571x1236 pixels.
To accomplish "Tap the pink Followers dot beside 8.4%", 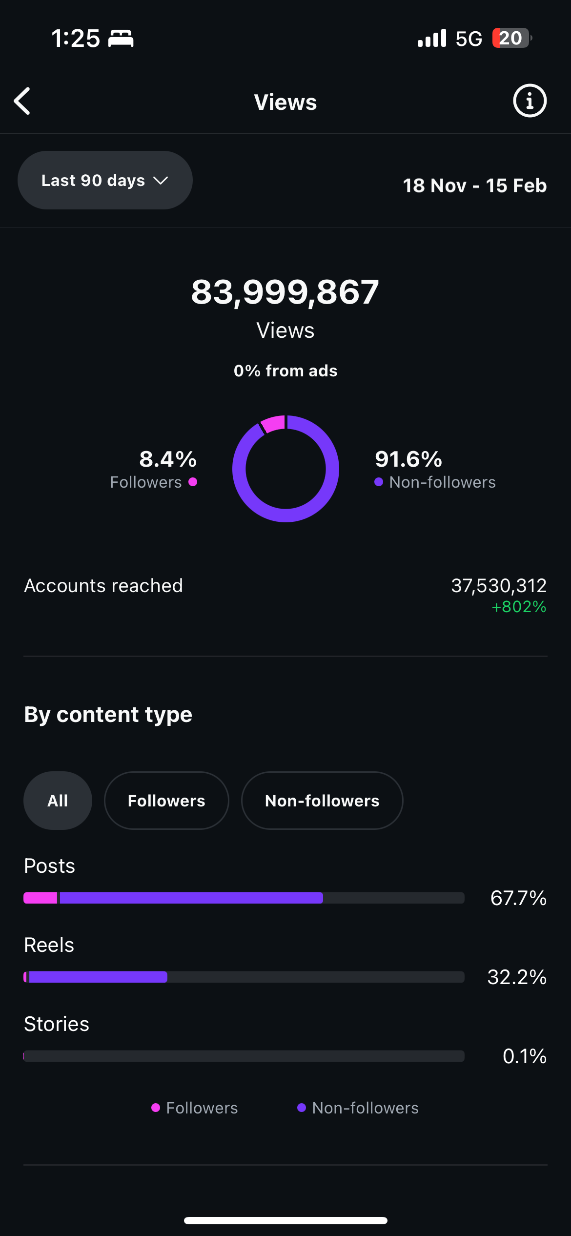I will click(x=193, y=482).
